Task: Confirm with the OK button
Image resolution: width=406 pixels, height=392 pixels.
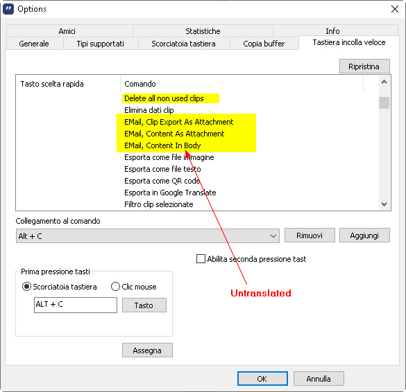Action: pos(262,379)
